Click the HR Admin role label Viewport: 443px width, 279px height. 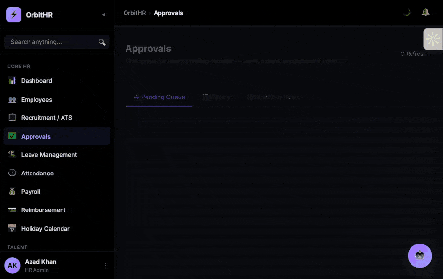(36, 270)
